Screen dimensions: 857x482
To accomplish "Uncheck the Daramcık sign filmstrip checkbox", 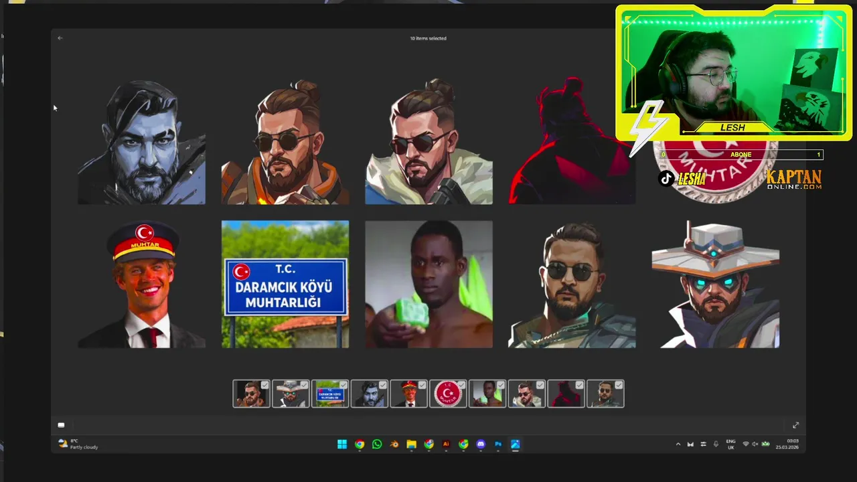I will 343,385.
